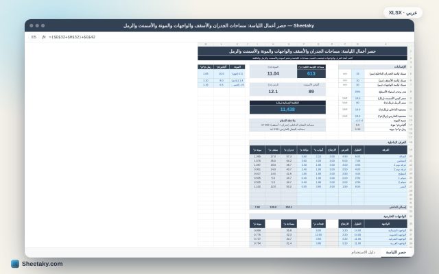Select the sand value 12.1

[273, 91]
